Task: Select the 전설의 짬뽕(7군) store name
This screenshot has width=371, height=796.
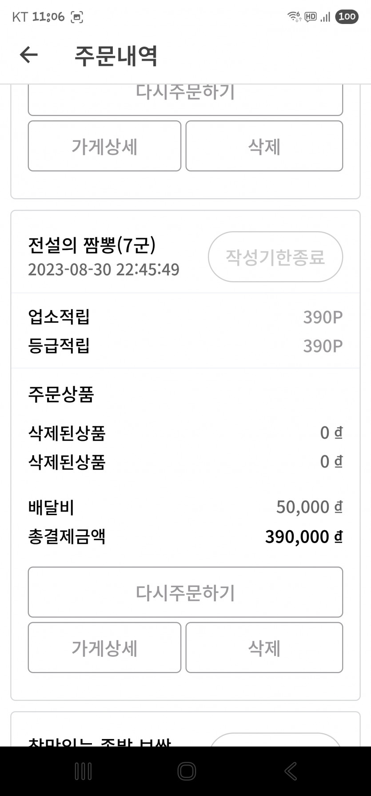Action: pyautogui.click(x=92, y=245)
